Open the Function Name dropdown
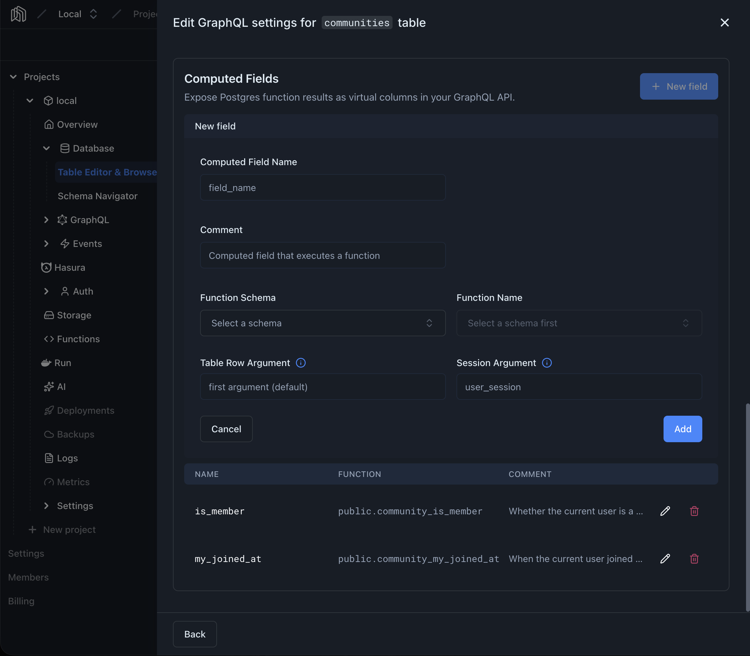Screen dimensions: 750x656 tap(579, 323)
